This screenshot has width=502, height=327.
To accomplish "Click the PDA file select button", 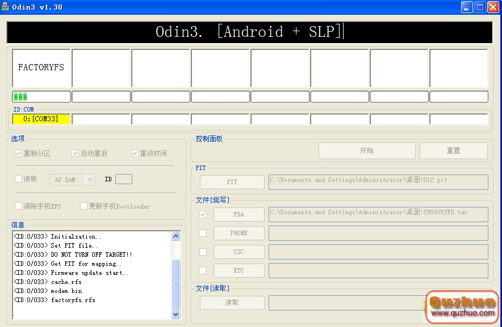I will tap(239, 214).
